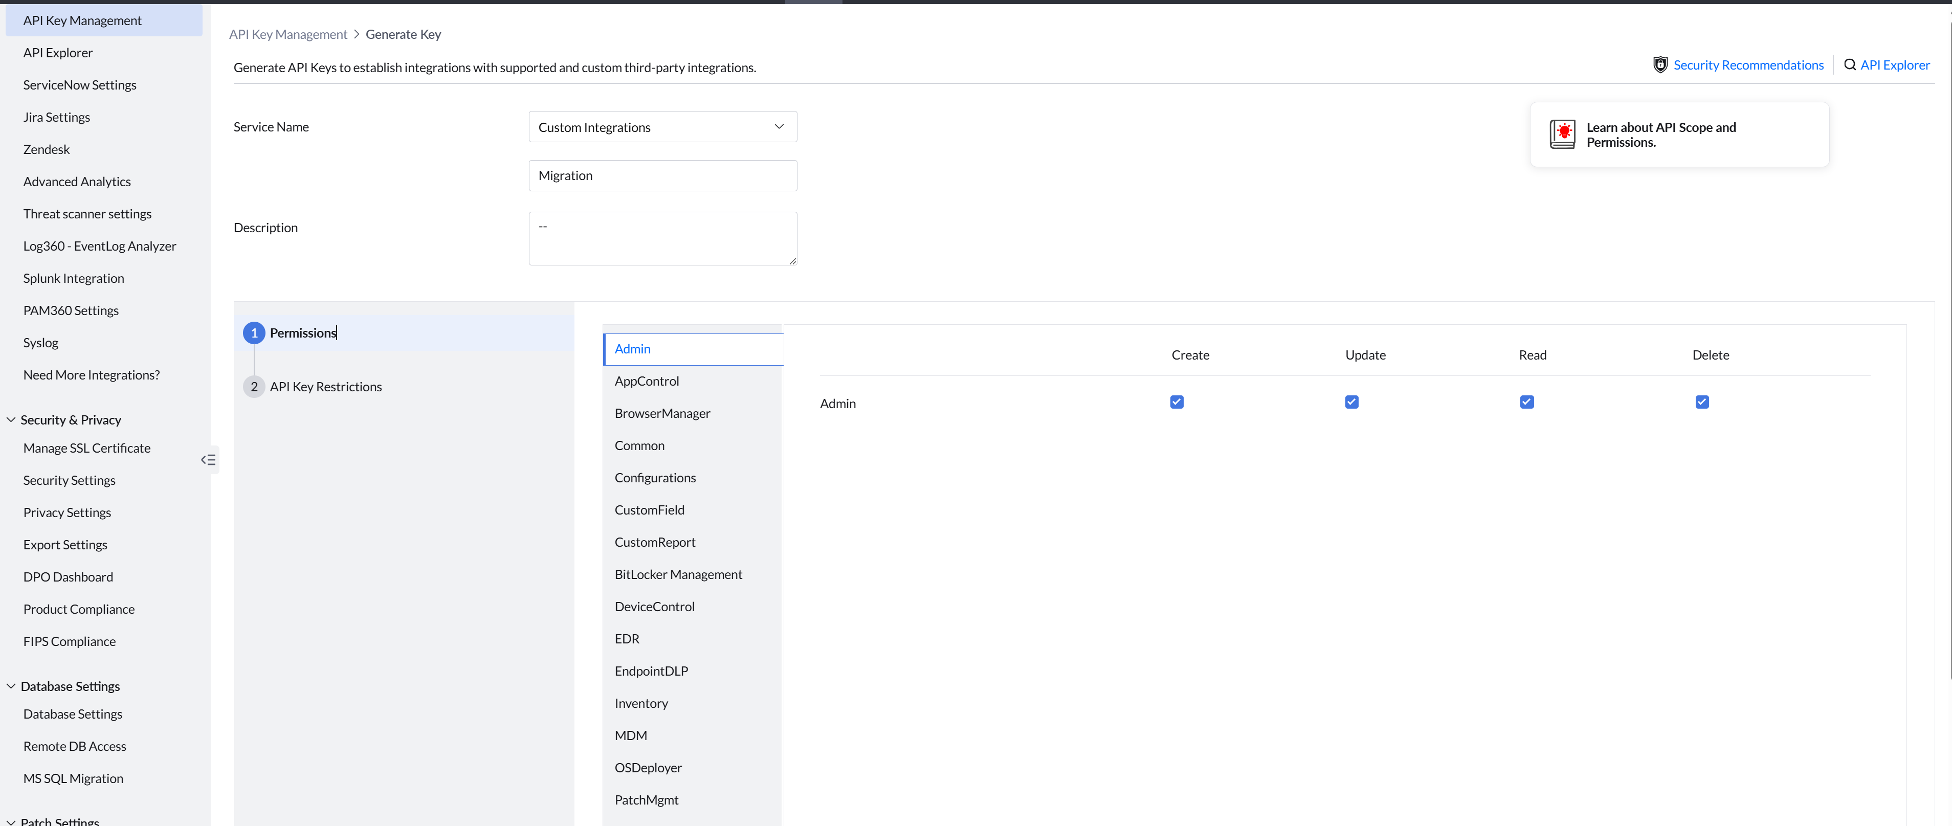Click the step 2 number circle
Viewport: 1952px width, 826px height.
coord(254,387)
